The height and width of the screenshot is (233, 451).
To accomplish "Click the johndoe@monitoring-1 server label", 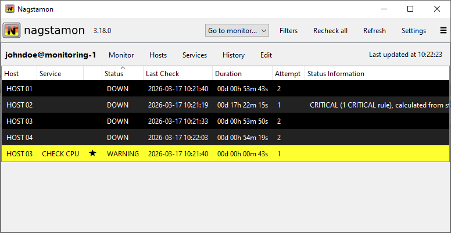I will [x=50, y=55].
